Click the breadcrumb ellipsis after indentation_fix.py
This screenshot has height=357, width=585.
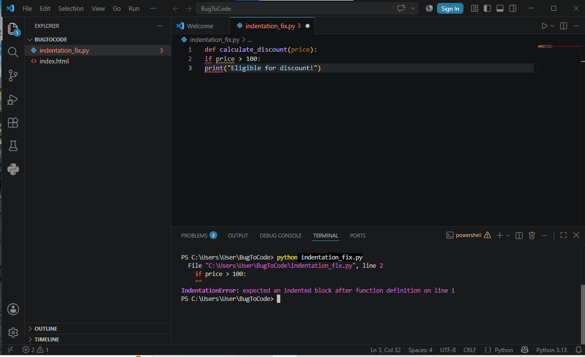[x=250, y=40]
